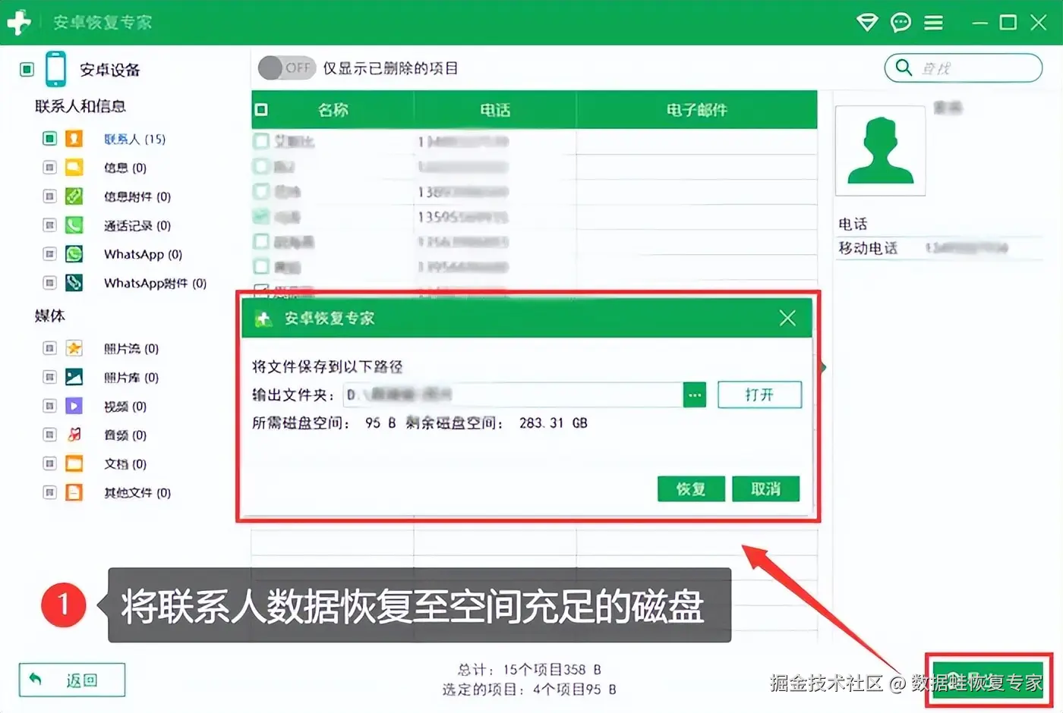Screen dimensions: 1063x713
Task: Toggle the 照片库 (0) checkbox
Action: pos(49,377)
